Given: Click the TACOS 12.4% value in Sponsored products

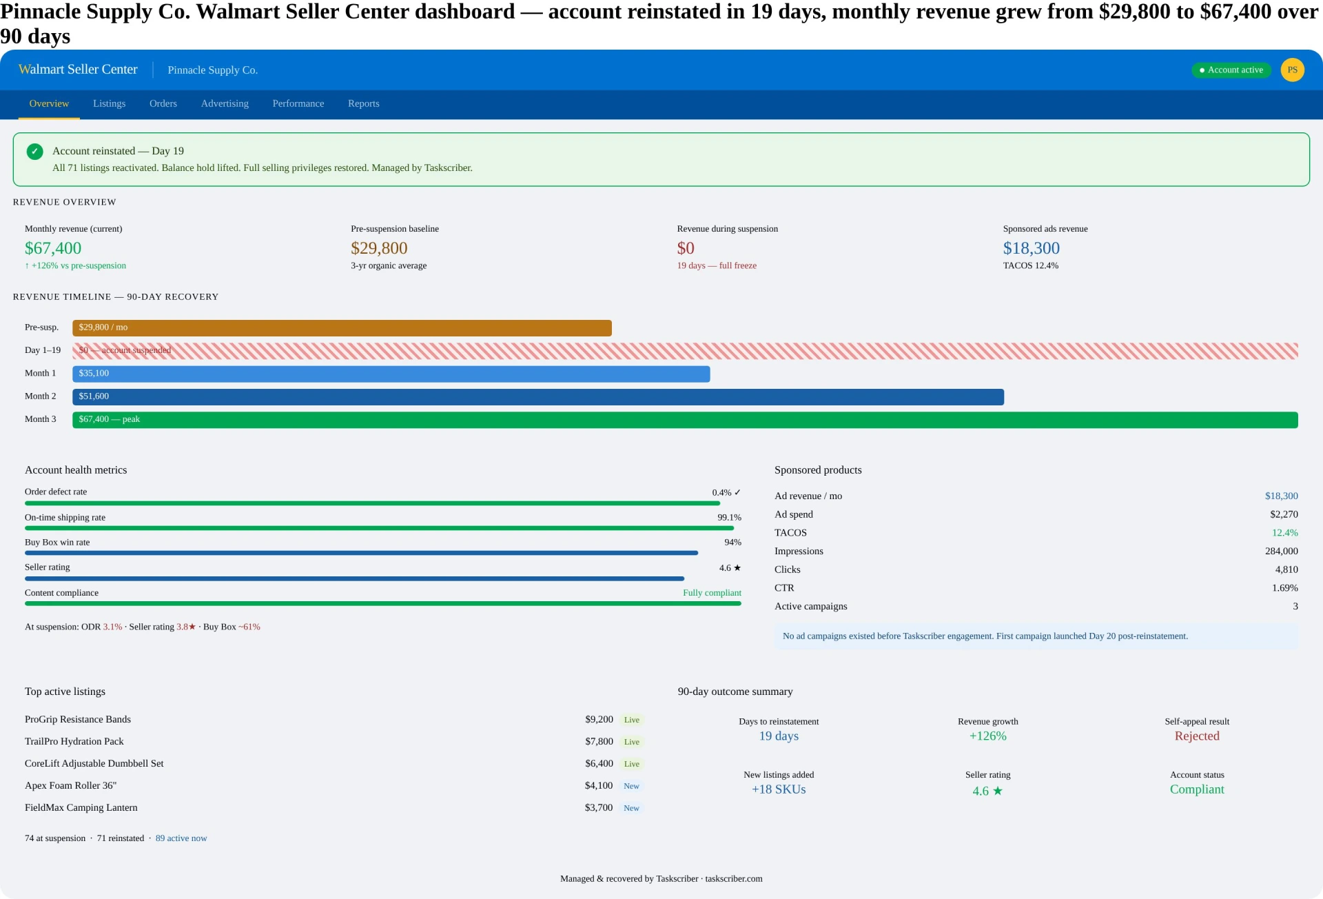Looking at the screenshot, I should (x=1285, y=533).
